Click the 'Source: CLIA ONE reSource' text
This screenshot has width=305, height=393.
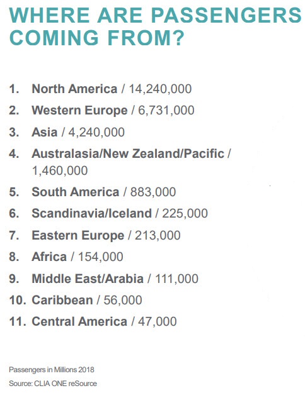tap(53, 384)
